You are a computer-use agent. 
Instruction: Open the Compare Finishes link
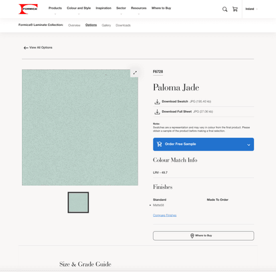164,215
